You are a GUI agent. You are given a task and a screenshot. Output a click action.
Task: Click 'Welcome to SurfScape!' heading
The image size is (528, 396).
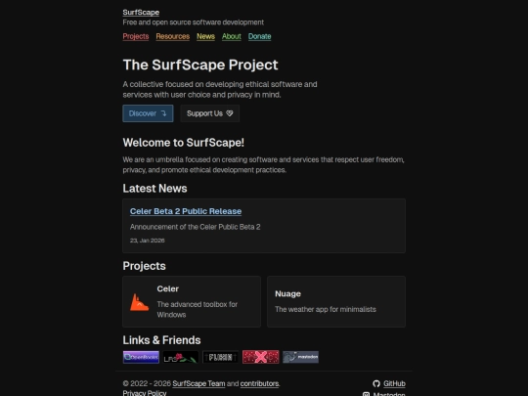point(183,143)
